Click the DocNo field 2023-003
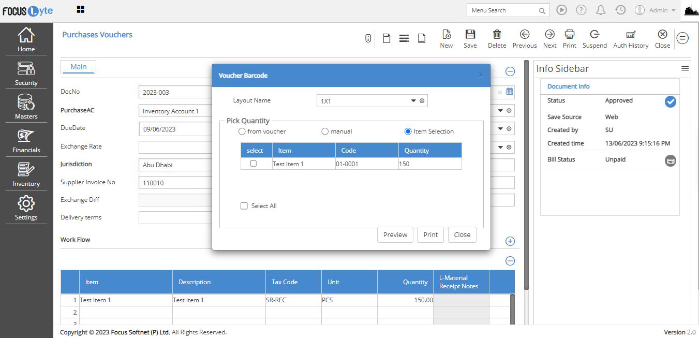 point(175,92)
